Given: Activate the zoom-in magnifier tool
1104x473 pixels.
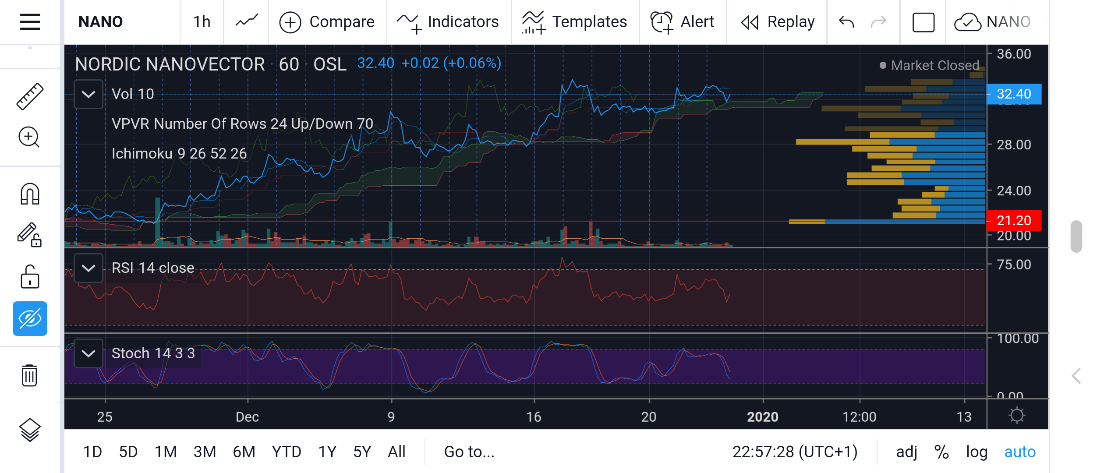Looking at the screenshot, I should tap(29, 138).
